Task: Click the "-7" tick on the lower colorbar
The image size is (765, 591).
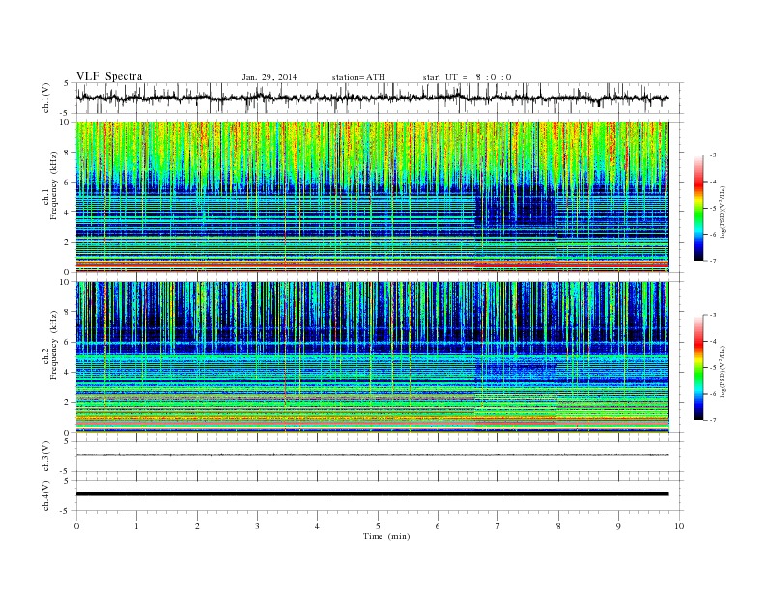Action: coord(713,420)
